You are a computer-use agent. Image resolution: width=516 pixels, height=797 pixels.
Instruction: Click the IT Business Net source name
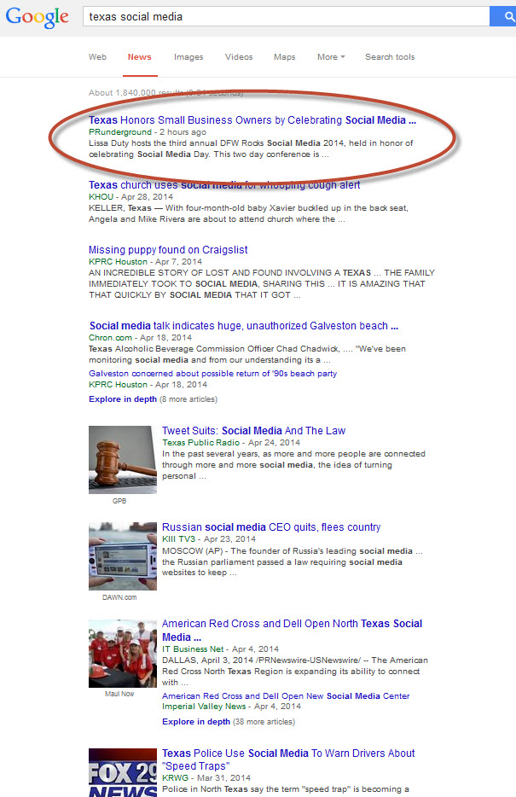(193, 649)
